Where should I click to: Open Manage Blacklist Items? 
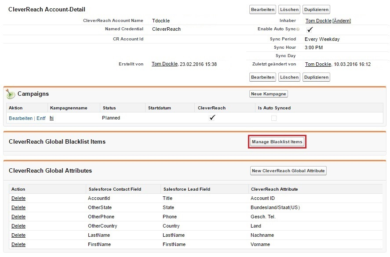pos(277,141)
